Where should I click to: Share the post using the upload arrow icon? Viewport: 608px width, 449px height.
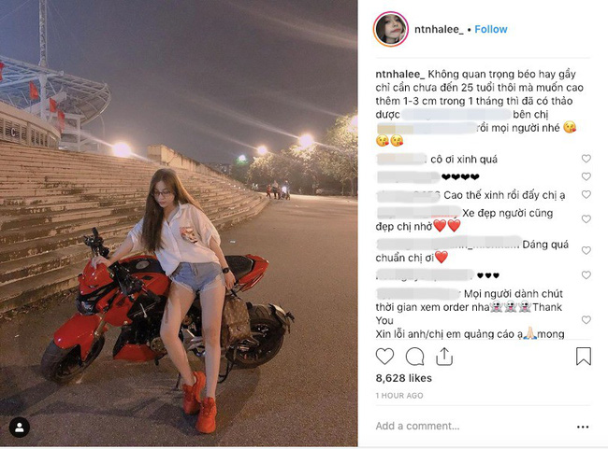[444, 357]
